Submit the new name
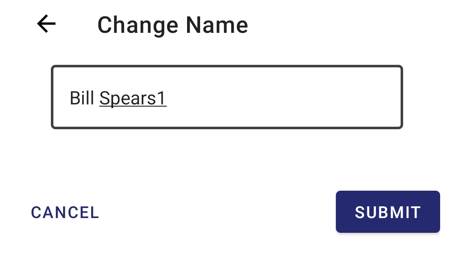The image size is (454, 253). click(388, 212)
